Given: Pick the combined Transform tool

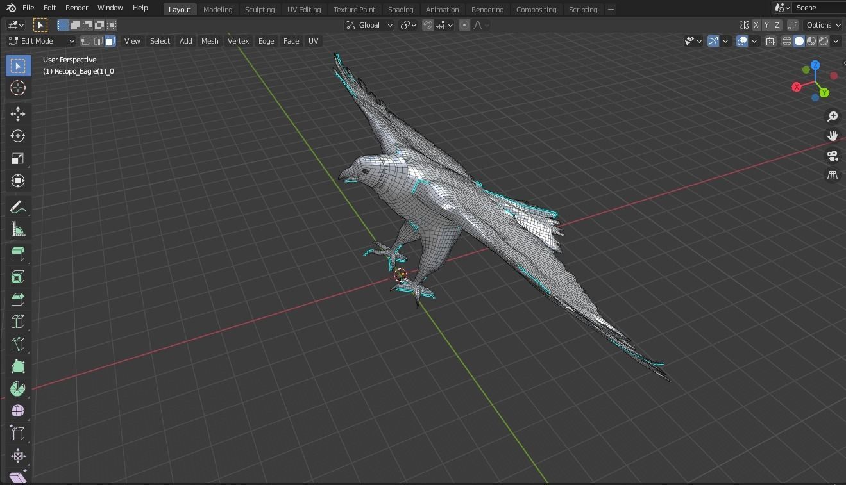Looking at the screenshot, I should click(18, 181).
